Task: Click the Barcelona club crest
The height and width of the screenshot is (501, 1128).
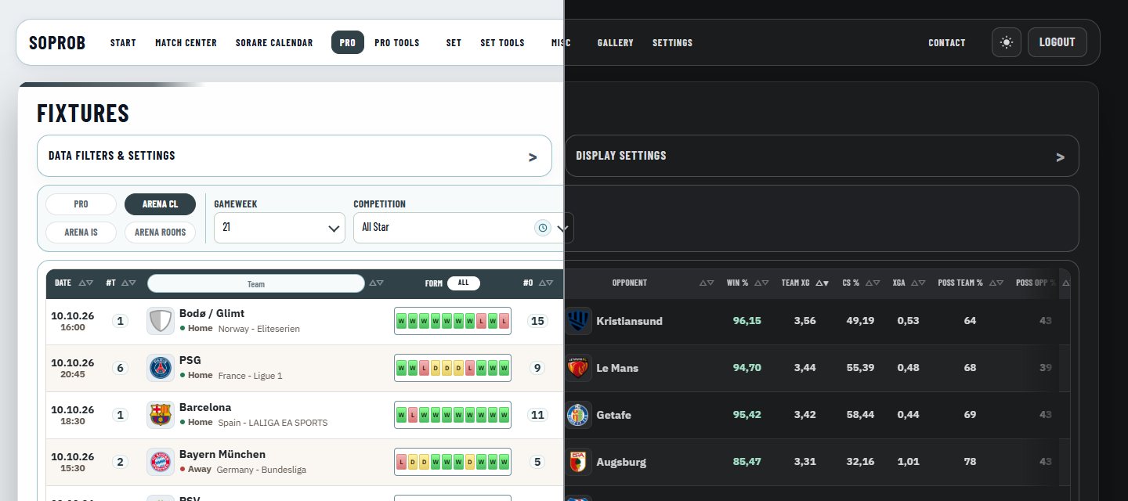Action: click(161, 415)
